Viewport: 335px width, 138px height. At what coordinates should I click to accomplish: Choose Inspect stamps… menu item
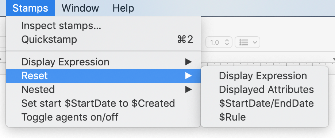pyautogui.click(x=103, y=26)
